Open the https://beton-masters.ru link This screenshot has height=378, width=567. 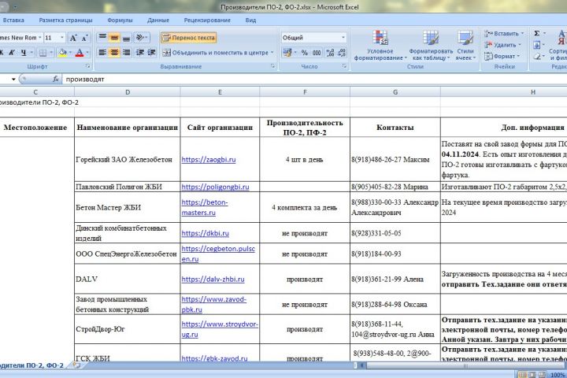(205, 207)
